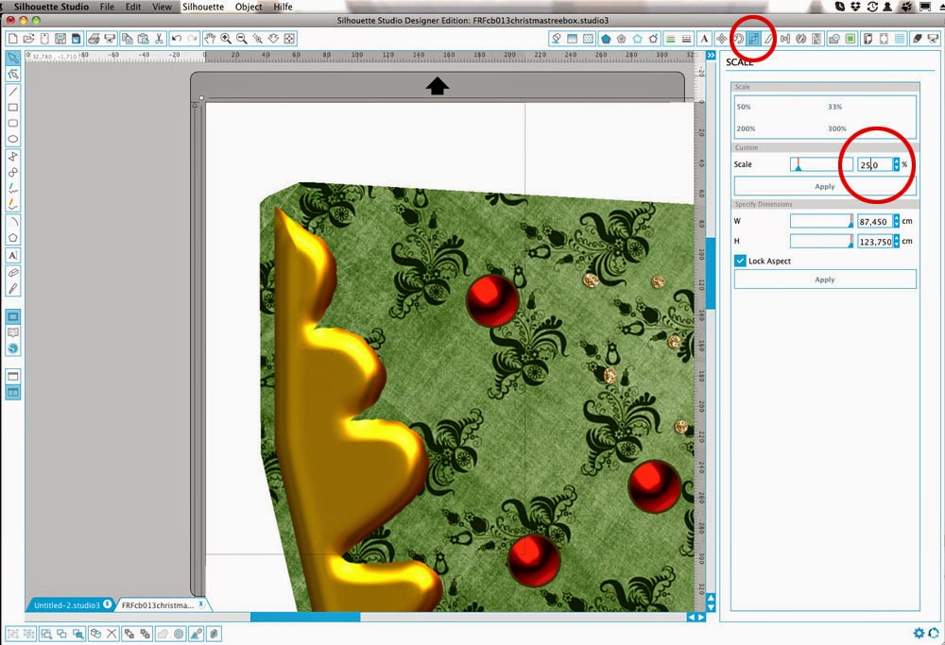945x645 pixels.
Task: Click the Time Machine menu bar icon
Action: (x=872, y=7)
